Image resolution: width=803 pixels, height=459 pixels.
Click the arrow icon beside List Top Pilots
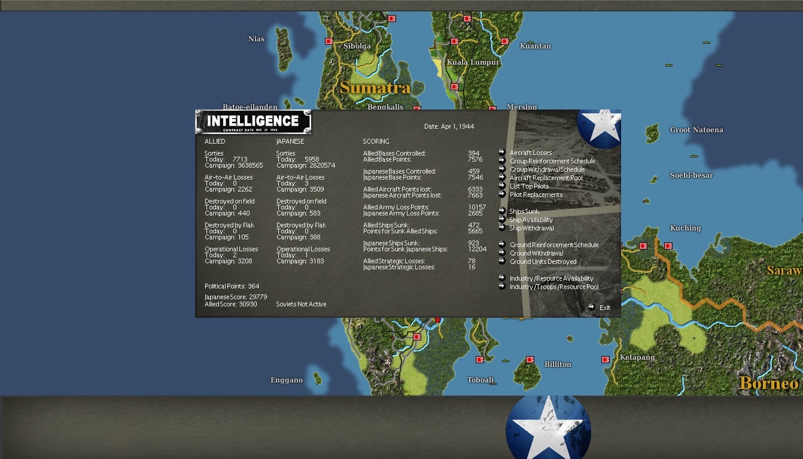click(x=502, y=186)
